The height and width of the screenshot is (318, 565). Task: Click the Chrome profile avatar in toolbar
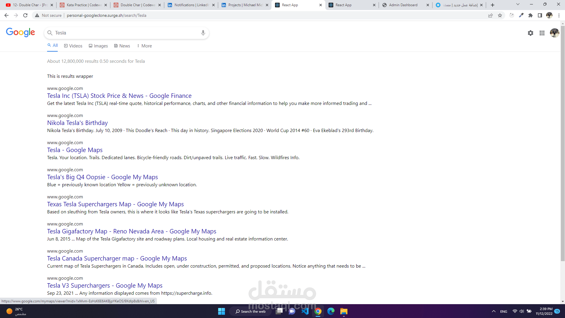click(549, 15)
